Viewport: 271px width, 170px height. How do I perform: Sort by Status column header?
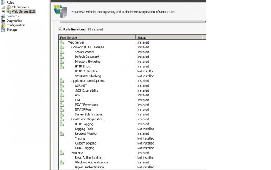169,37
